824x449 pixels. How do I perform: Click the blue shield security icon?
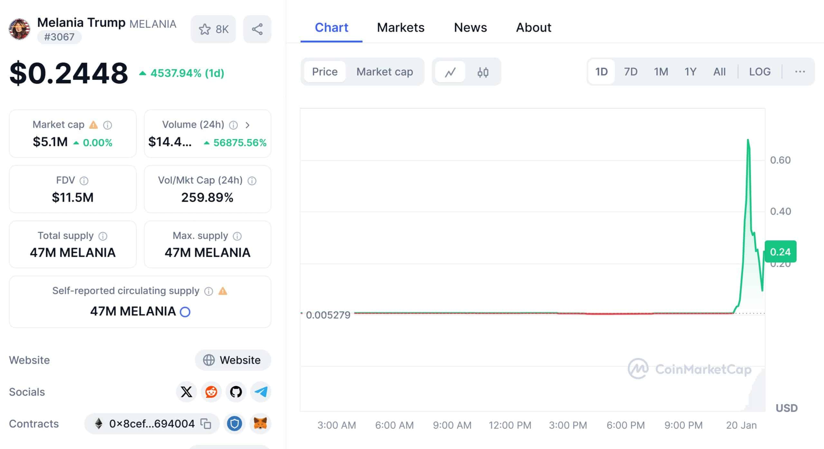tap(234, 424)
